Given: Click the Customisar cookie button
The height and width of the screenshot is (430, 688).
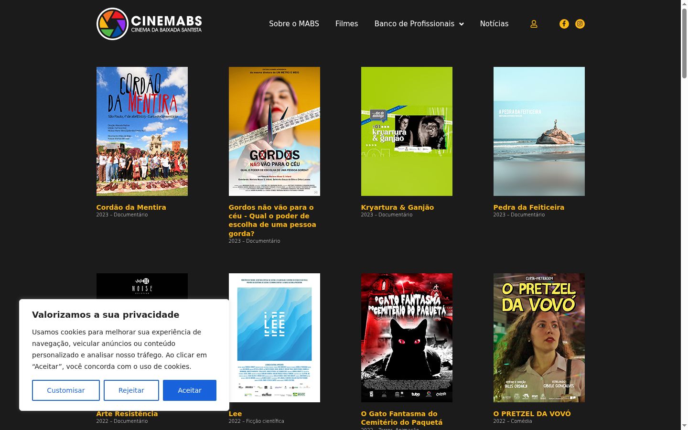Looking at the screenshot, I should tap(66, 390).
